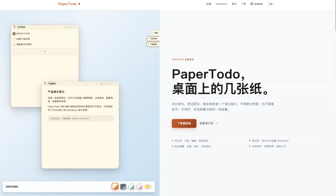Image resolution: width=336 pixels, height=196 pixels.
Task: Click the 产品演示笔记 heading
Action: (56, 92)
